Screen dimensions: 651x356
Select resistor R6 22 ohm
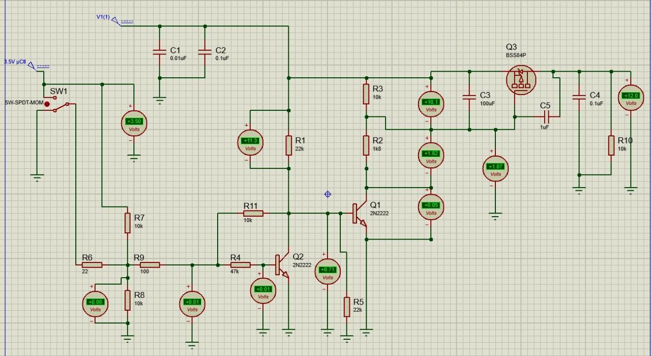click(x=92, y=265)
